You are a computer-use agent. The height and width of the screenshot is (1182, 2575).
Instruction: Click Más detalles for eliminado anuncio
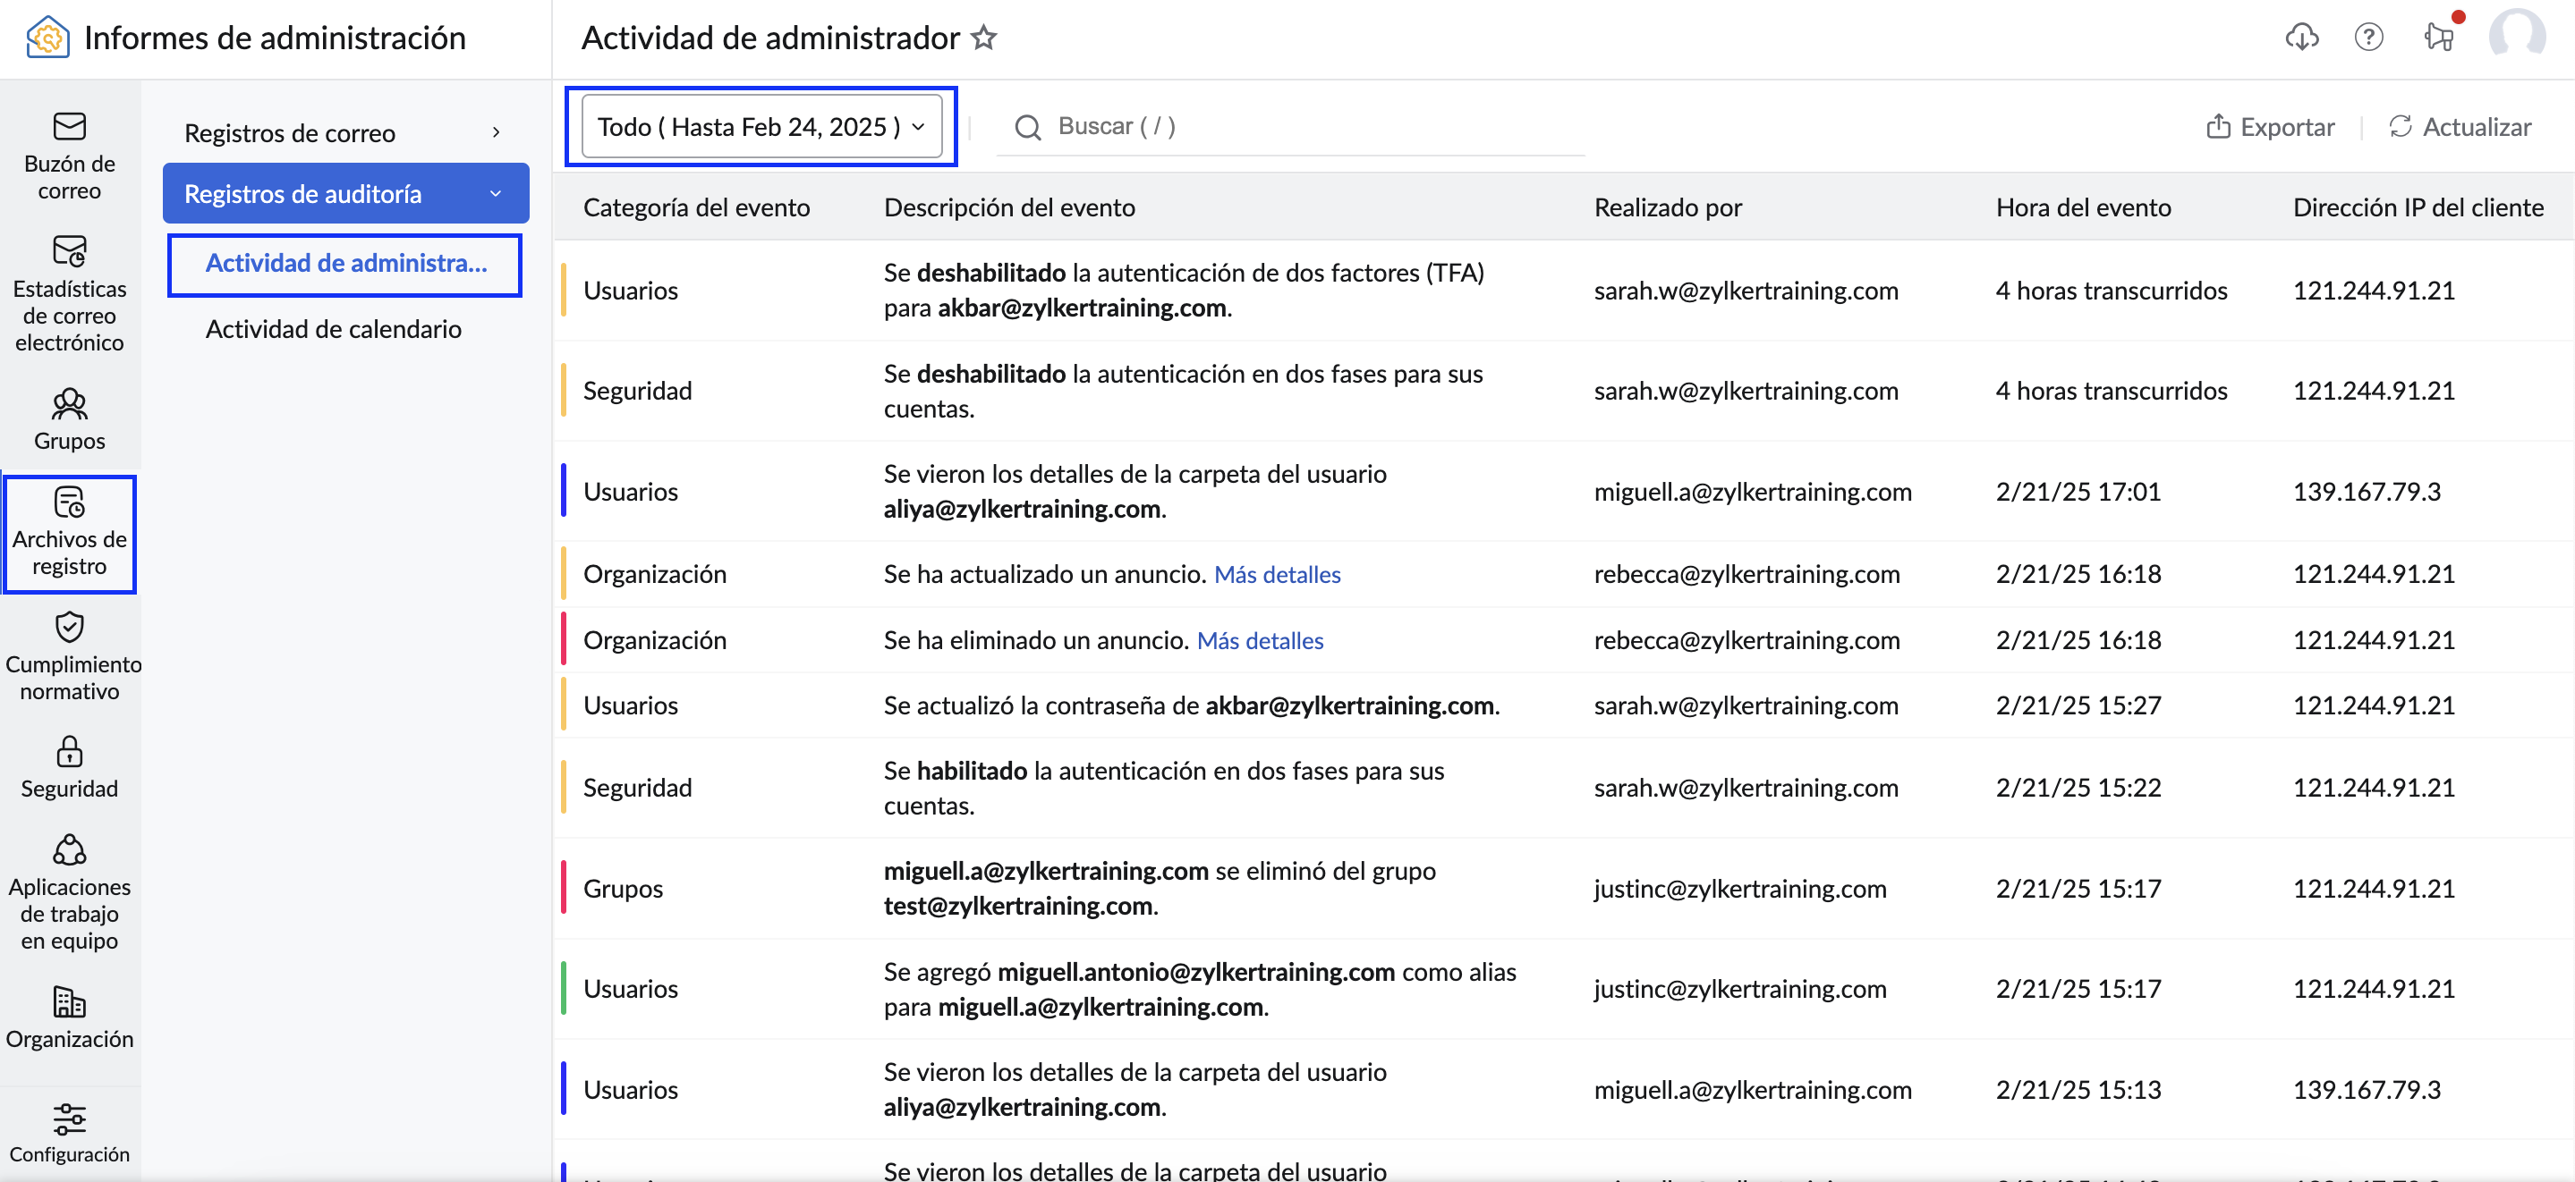(x=1260, y=640)
